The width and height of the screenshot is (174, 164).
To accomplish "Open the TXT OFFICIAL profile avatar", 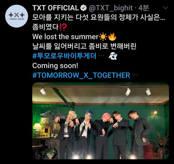I will 17,16.
